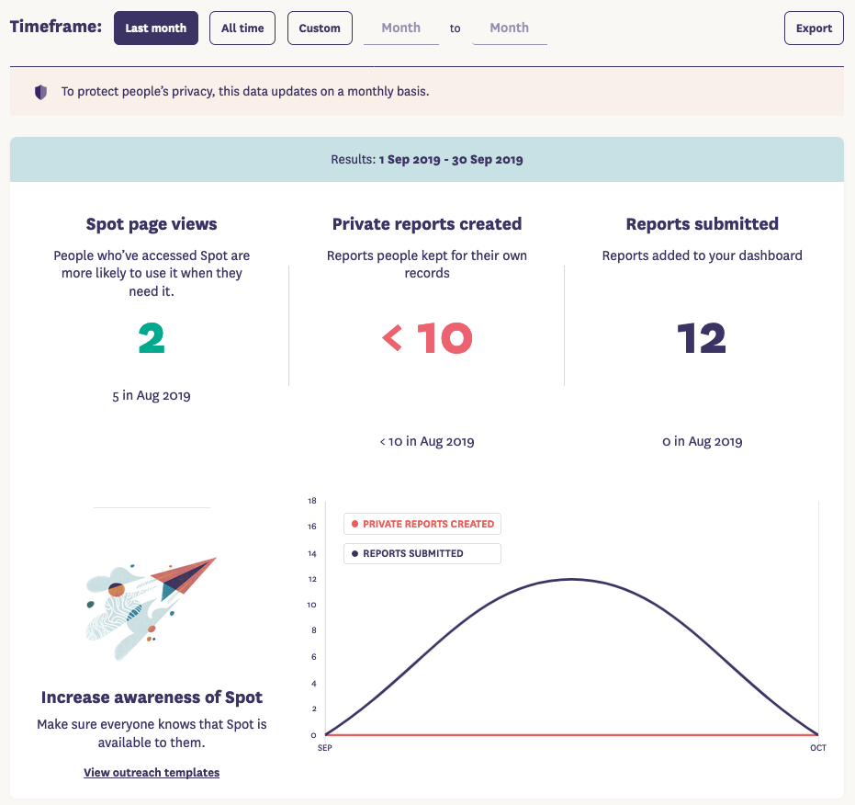Image resolution: width=855 pixels, height=805 pixels.
Task: Click the results date range banner
Action: point(427,159)
